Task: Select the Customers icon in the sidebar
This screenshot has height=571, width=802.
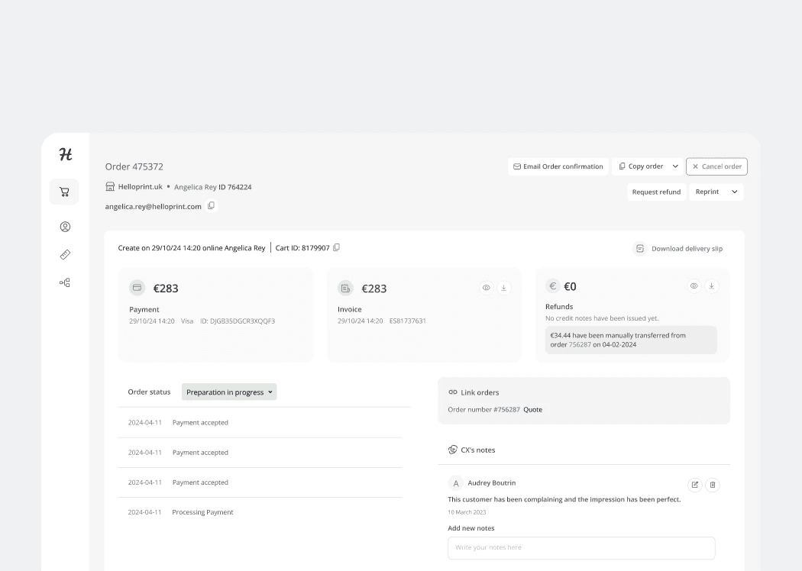Action: [x=64, y=226]
